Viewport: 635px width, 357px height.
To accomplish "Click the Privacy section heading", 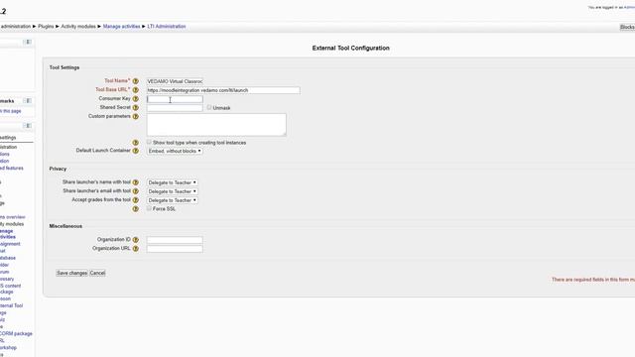I will pos(58,169).
